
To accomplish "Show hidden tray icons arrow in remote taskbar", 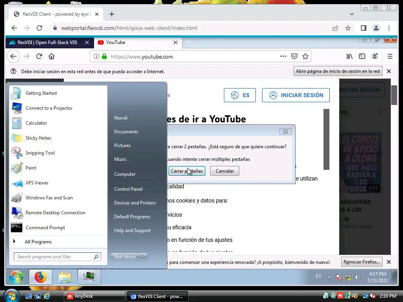I will click(329, 277).
